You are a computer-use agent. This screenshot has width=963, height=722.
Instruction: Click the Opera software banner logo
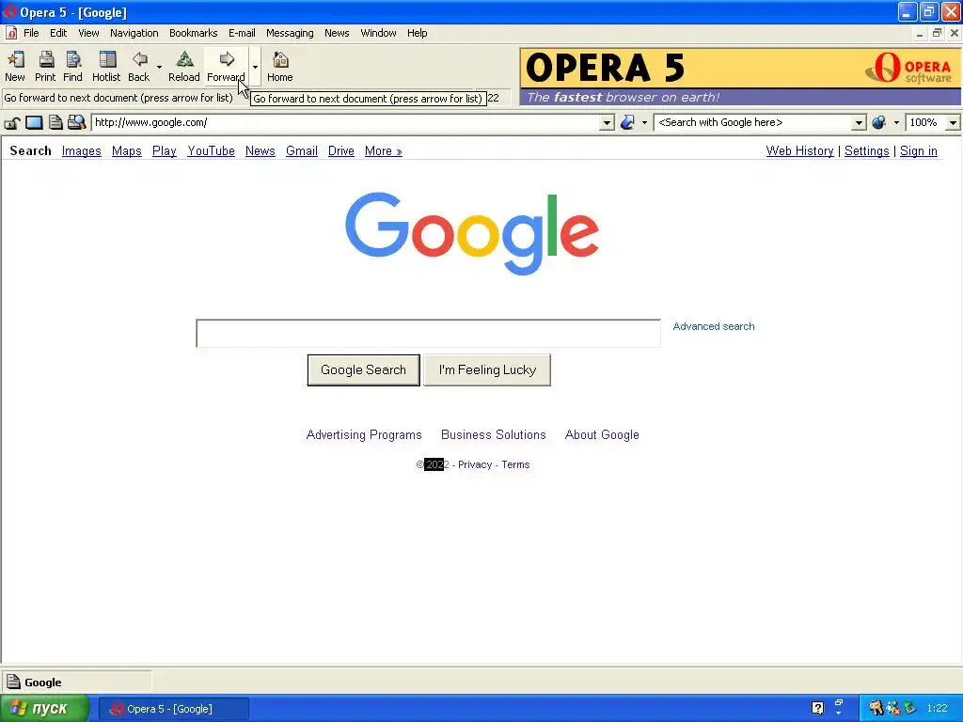[909, 68]
